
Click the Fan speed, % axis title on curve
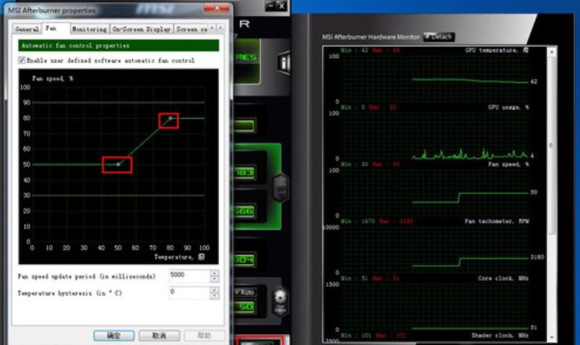pos(52,78)
